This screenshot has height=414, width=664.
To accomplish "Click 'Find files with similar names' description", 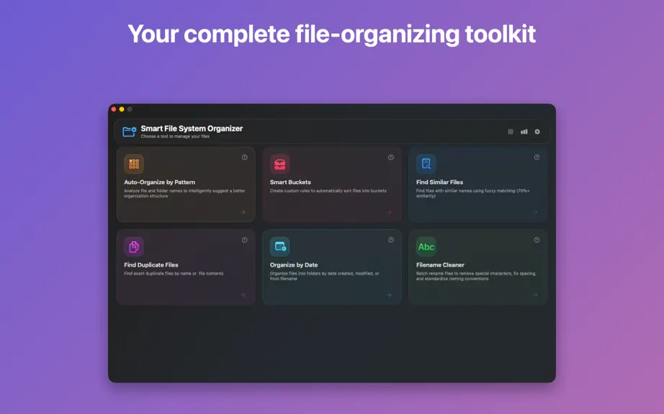I will [472, 193].
